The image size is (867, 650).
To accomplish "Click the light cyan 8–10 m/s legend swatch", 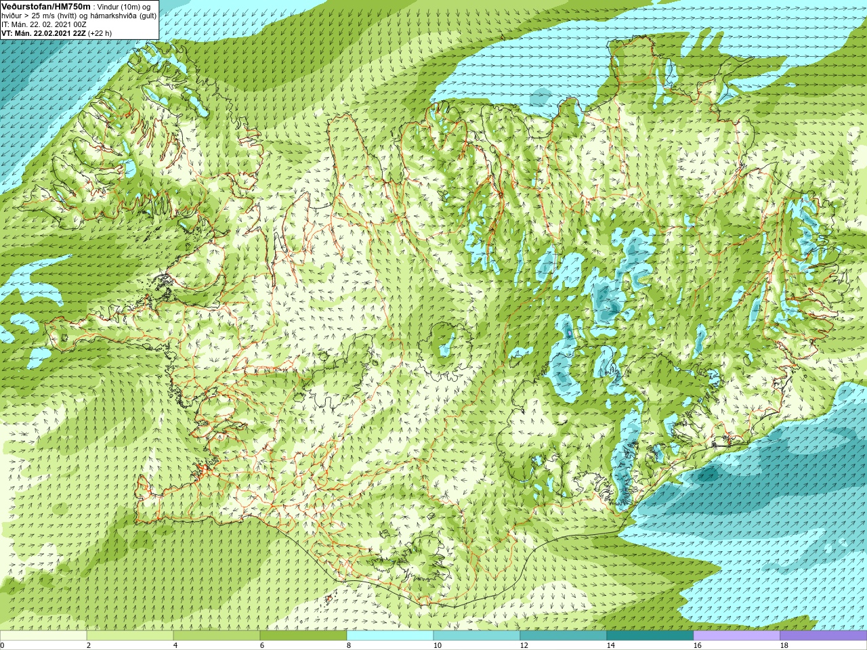I will 390,636.
